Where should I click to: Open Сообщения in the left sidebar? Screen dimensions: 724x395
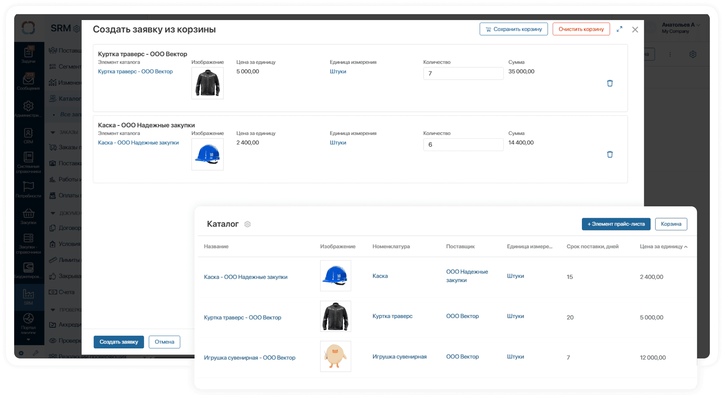[x=28, y=82]
